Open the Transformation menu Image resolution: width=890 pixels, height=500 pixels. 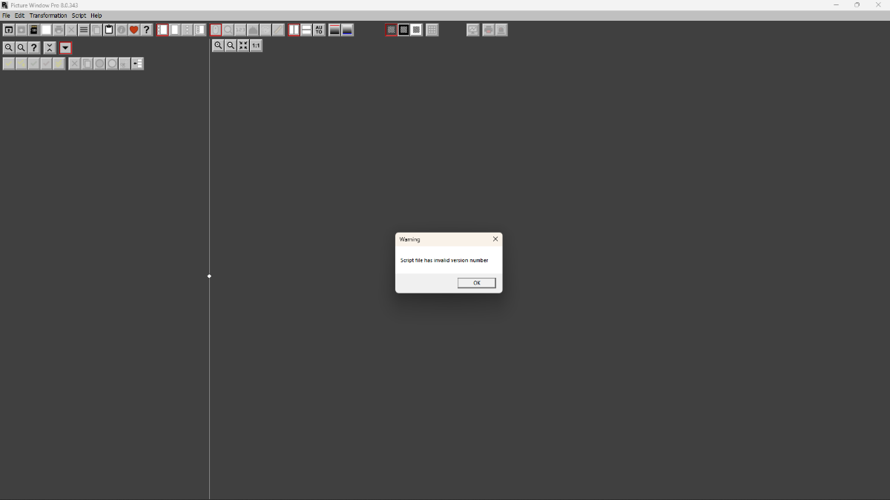(x=48, y=16)
